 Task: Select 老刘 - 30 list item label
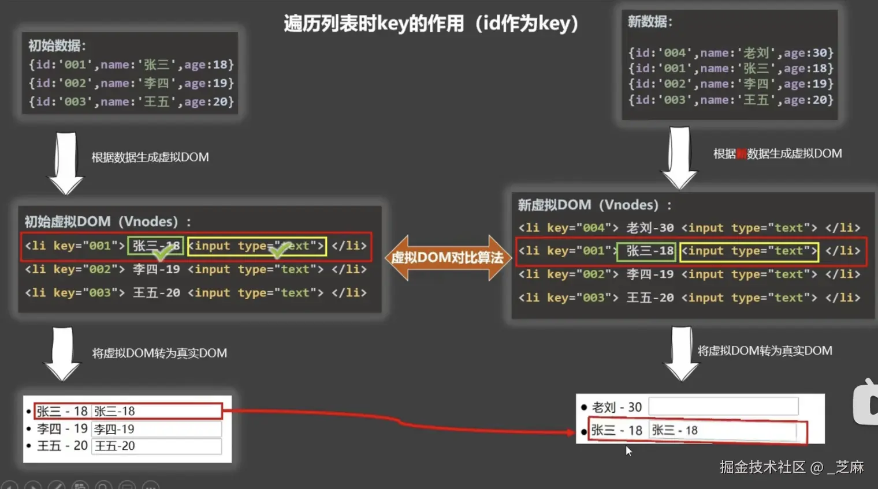point(617,407)
